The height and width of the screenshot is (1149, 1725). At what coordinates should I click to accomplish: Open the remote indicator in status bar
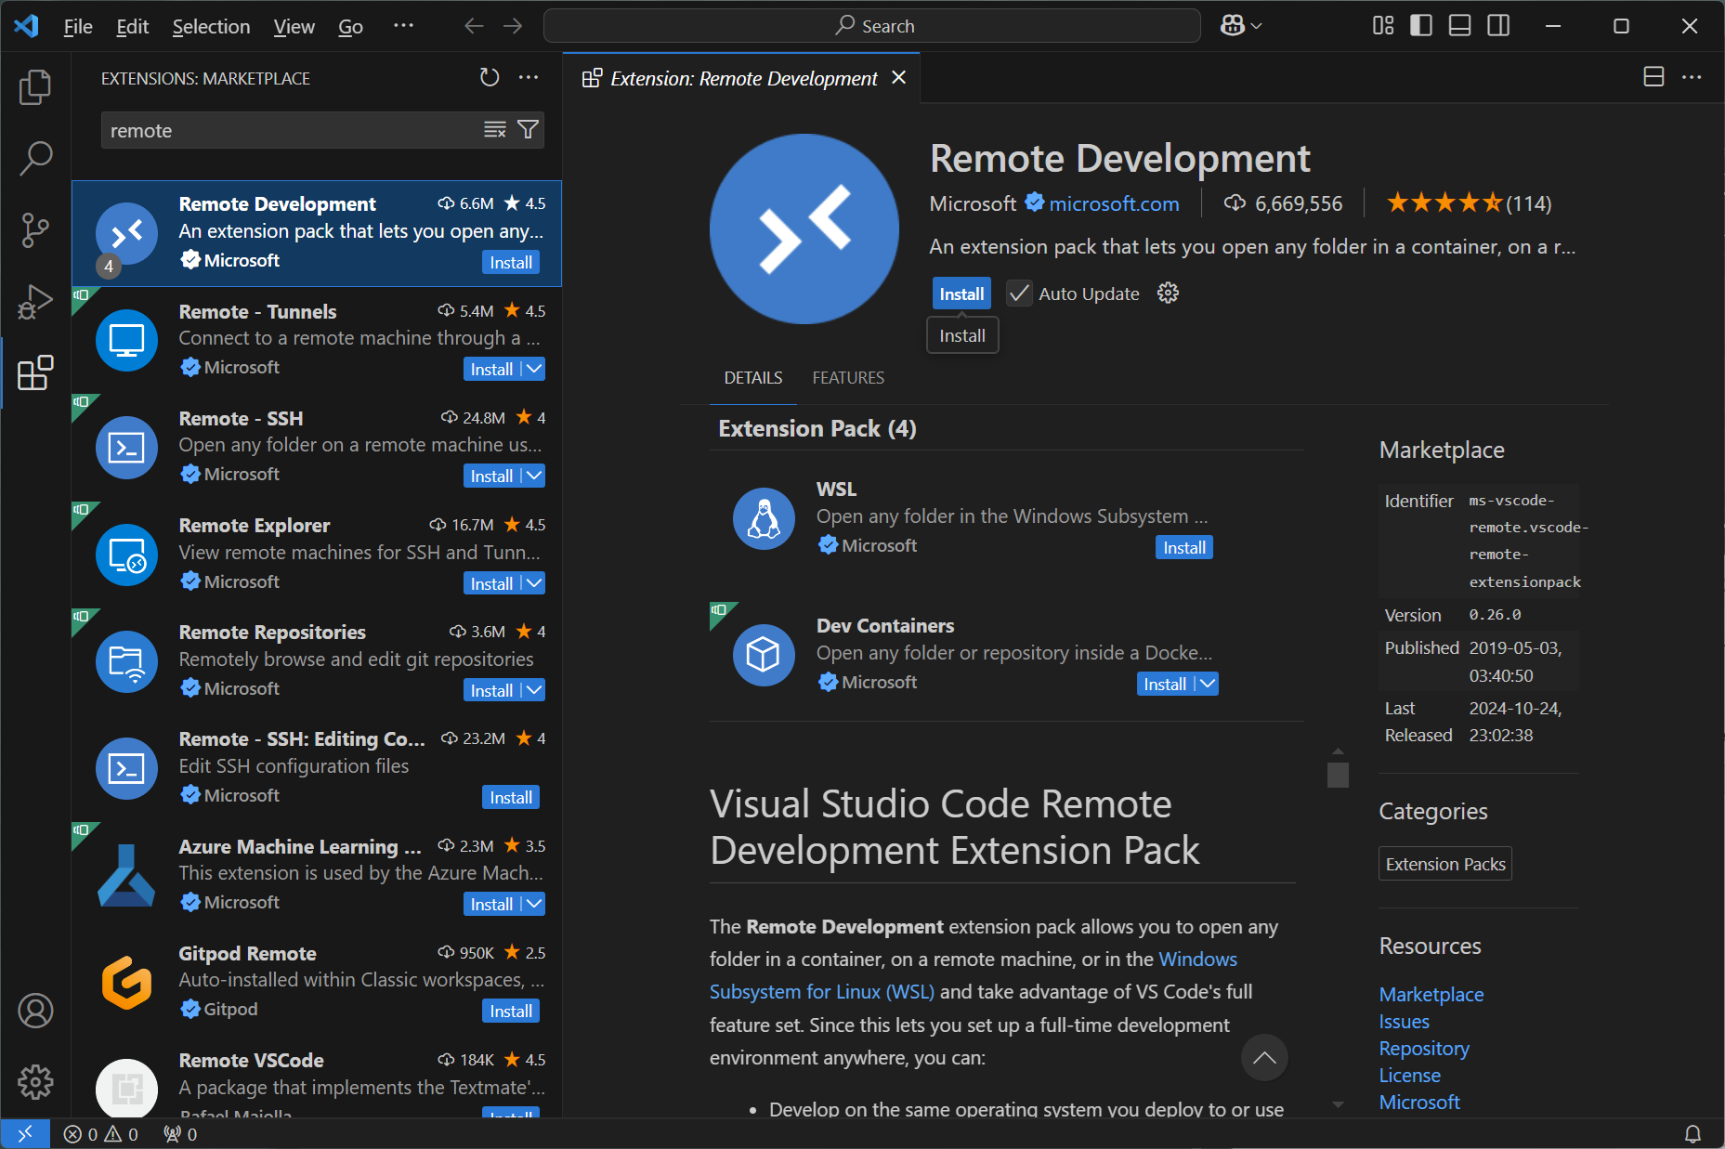coord(26,1133)
